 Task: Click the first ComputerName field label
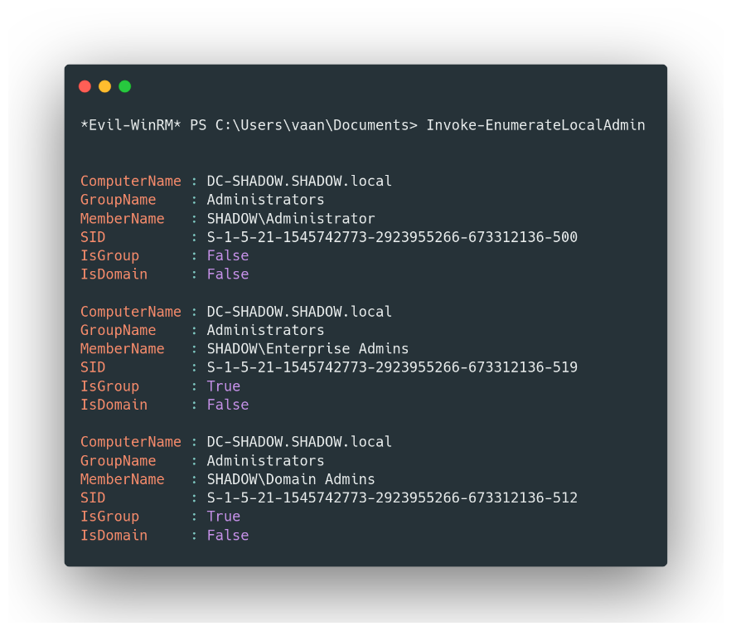point(130,181)
